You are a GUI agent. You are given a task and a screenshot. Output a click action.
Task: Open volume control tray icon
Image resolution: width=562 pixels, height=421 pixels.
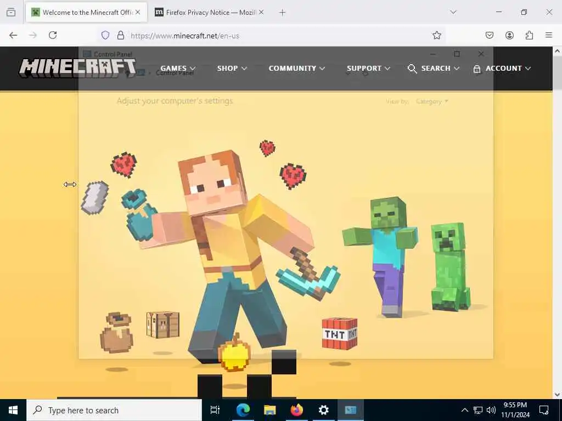click(491, 410)
